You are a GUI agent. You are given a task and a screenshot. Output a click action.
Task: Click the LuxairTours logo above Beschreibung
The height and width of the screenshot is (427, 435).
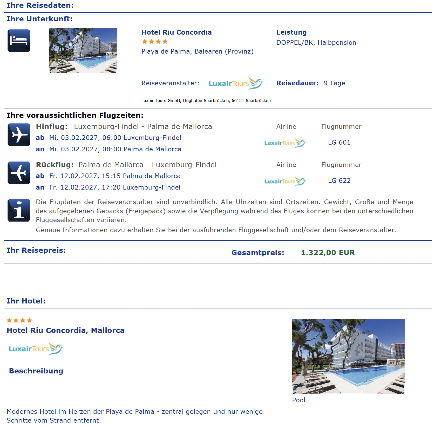[36, 349]
